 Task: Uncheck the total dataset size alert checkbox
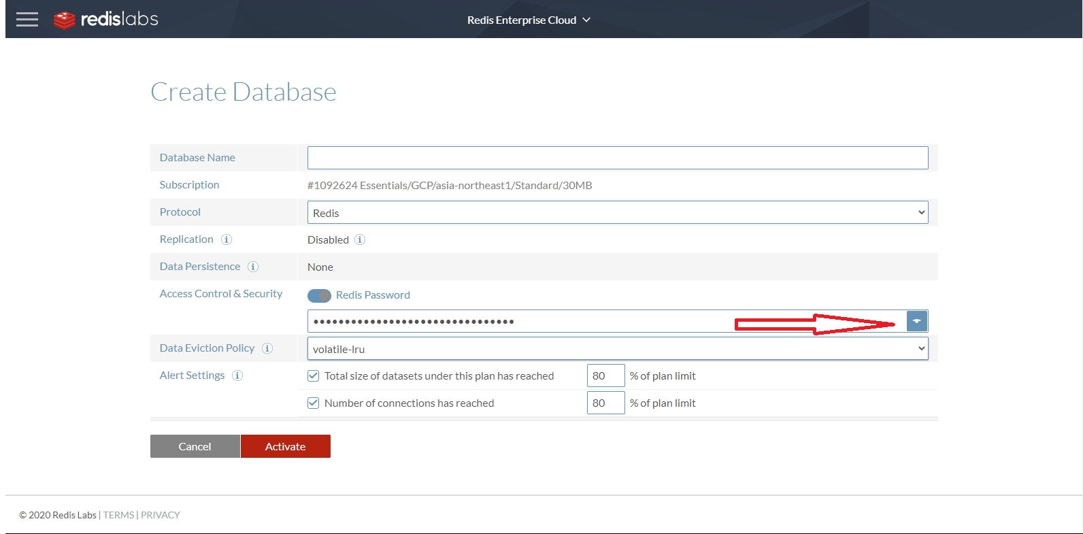pos(314,376)
